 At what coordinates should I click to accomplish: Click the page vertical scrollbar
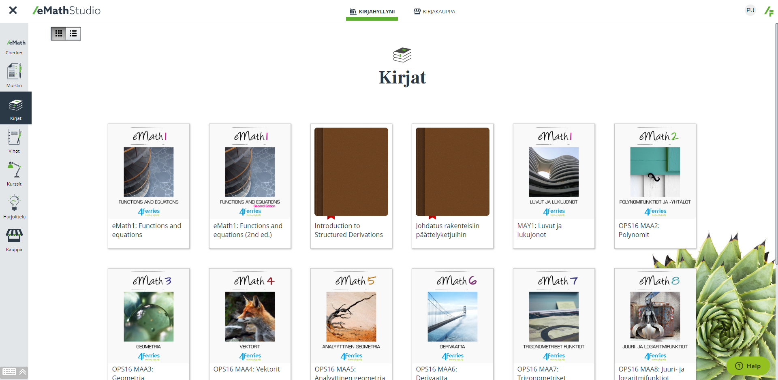(x=776, y=144)
